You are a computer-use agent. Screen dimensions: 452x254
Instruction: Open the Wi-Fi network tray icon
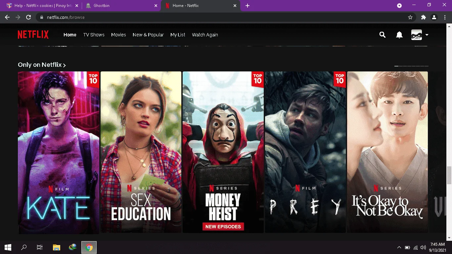pos(416,247)
